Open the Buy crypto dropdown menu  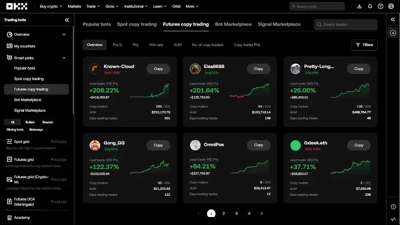click(51, 6)
